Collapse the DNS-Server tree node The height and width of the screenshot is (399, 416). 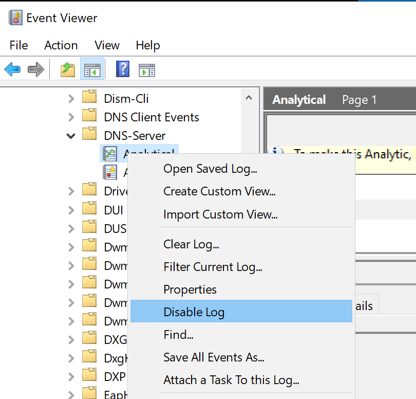coord(71,136)
